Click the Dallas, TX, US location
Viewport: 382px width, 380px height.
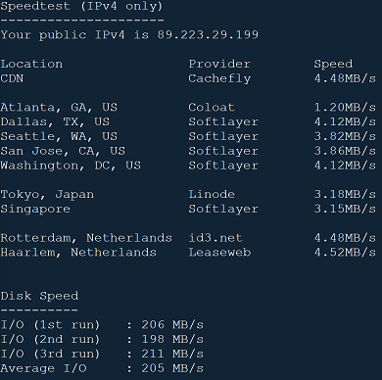pyautogui.click(x=55, y=122)
